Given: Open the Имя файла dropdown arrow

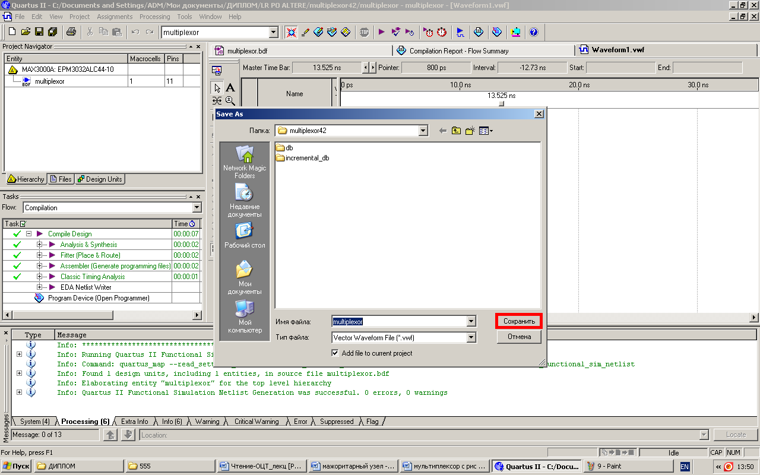Looking at the screenshot, I should point(471,321).
